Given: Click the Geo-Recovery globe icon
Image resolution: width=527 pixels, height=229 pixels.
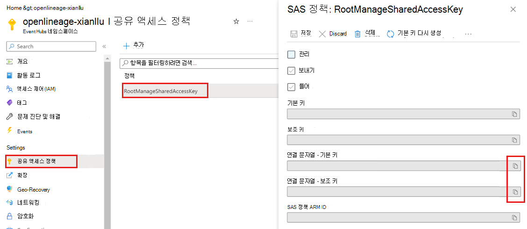Looking at the screenshot, I should pos(10,189).
